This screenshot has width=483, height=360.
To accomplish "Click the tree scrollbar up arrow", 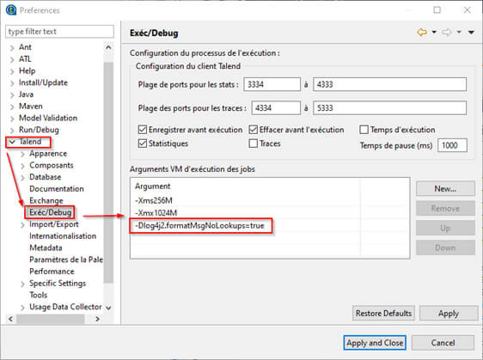I will coord(108,47).
